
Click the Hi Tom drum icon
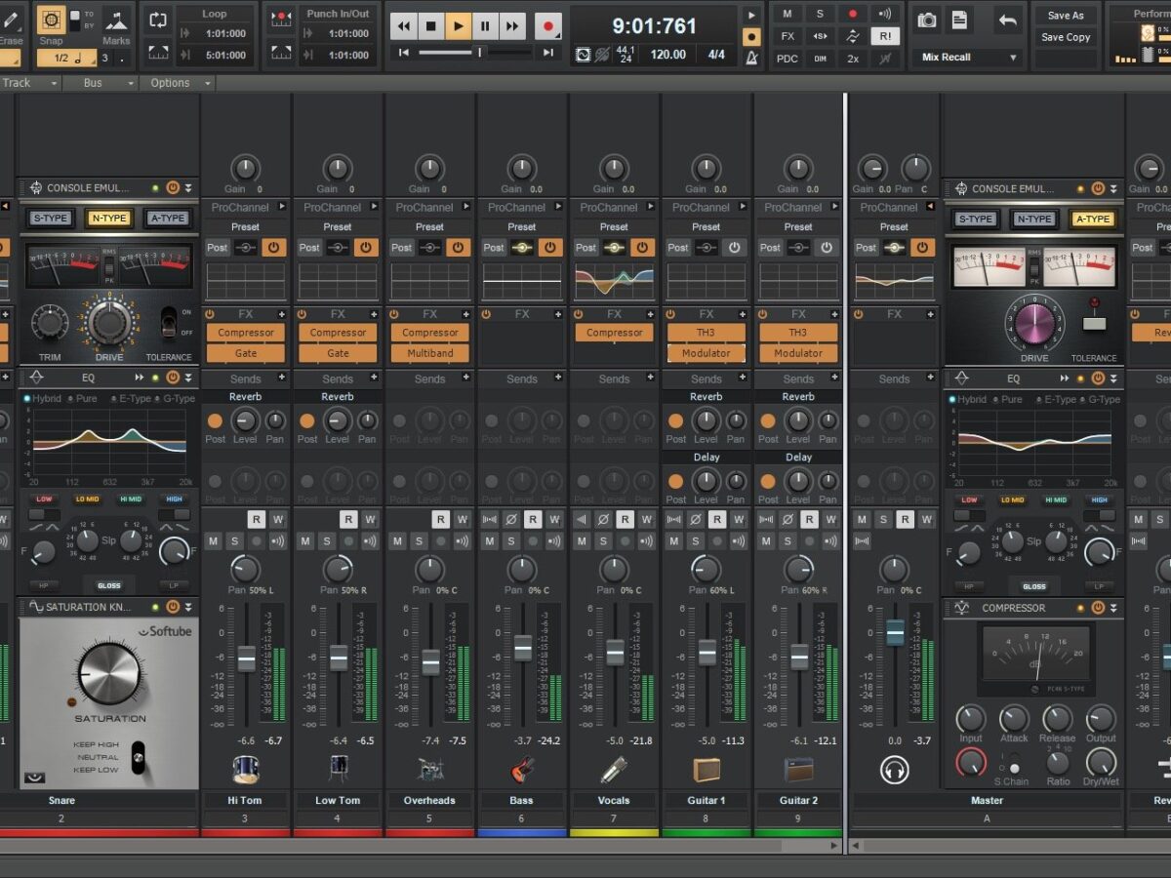(x=245, y=770)
